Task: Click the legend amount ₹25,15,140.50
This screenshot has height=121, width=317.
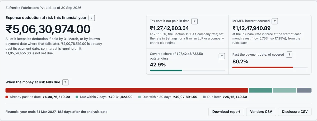Action: click(x=235, y=97)
